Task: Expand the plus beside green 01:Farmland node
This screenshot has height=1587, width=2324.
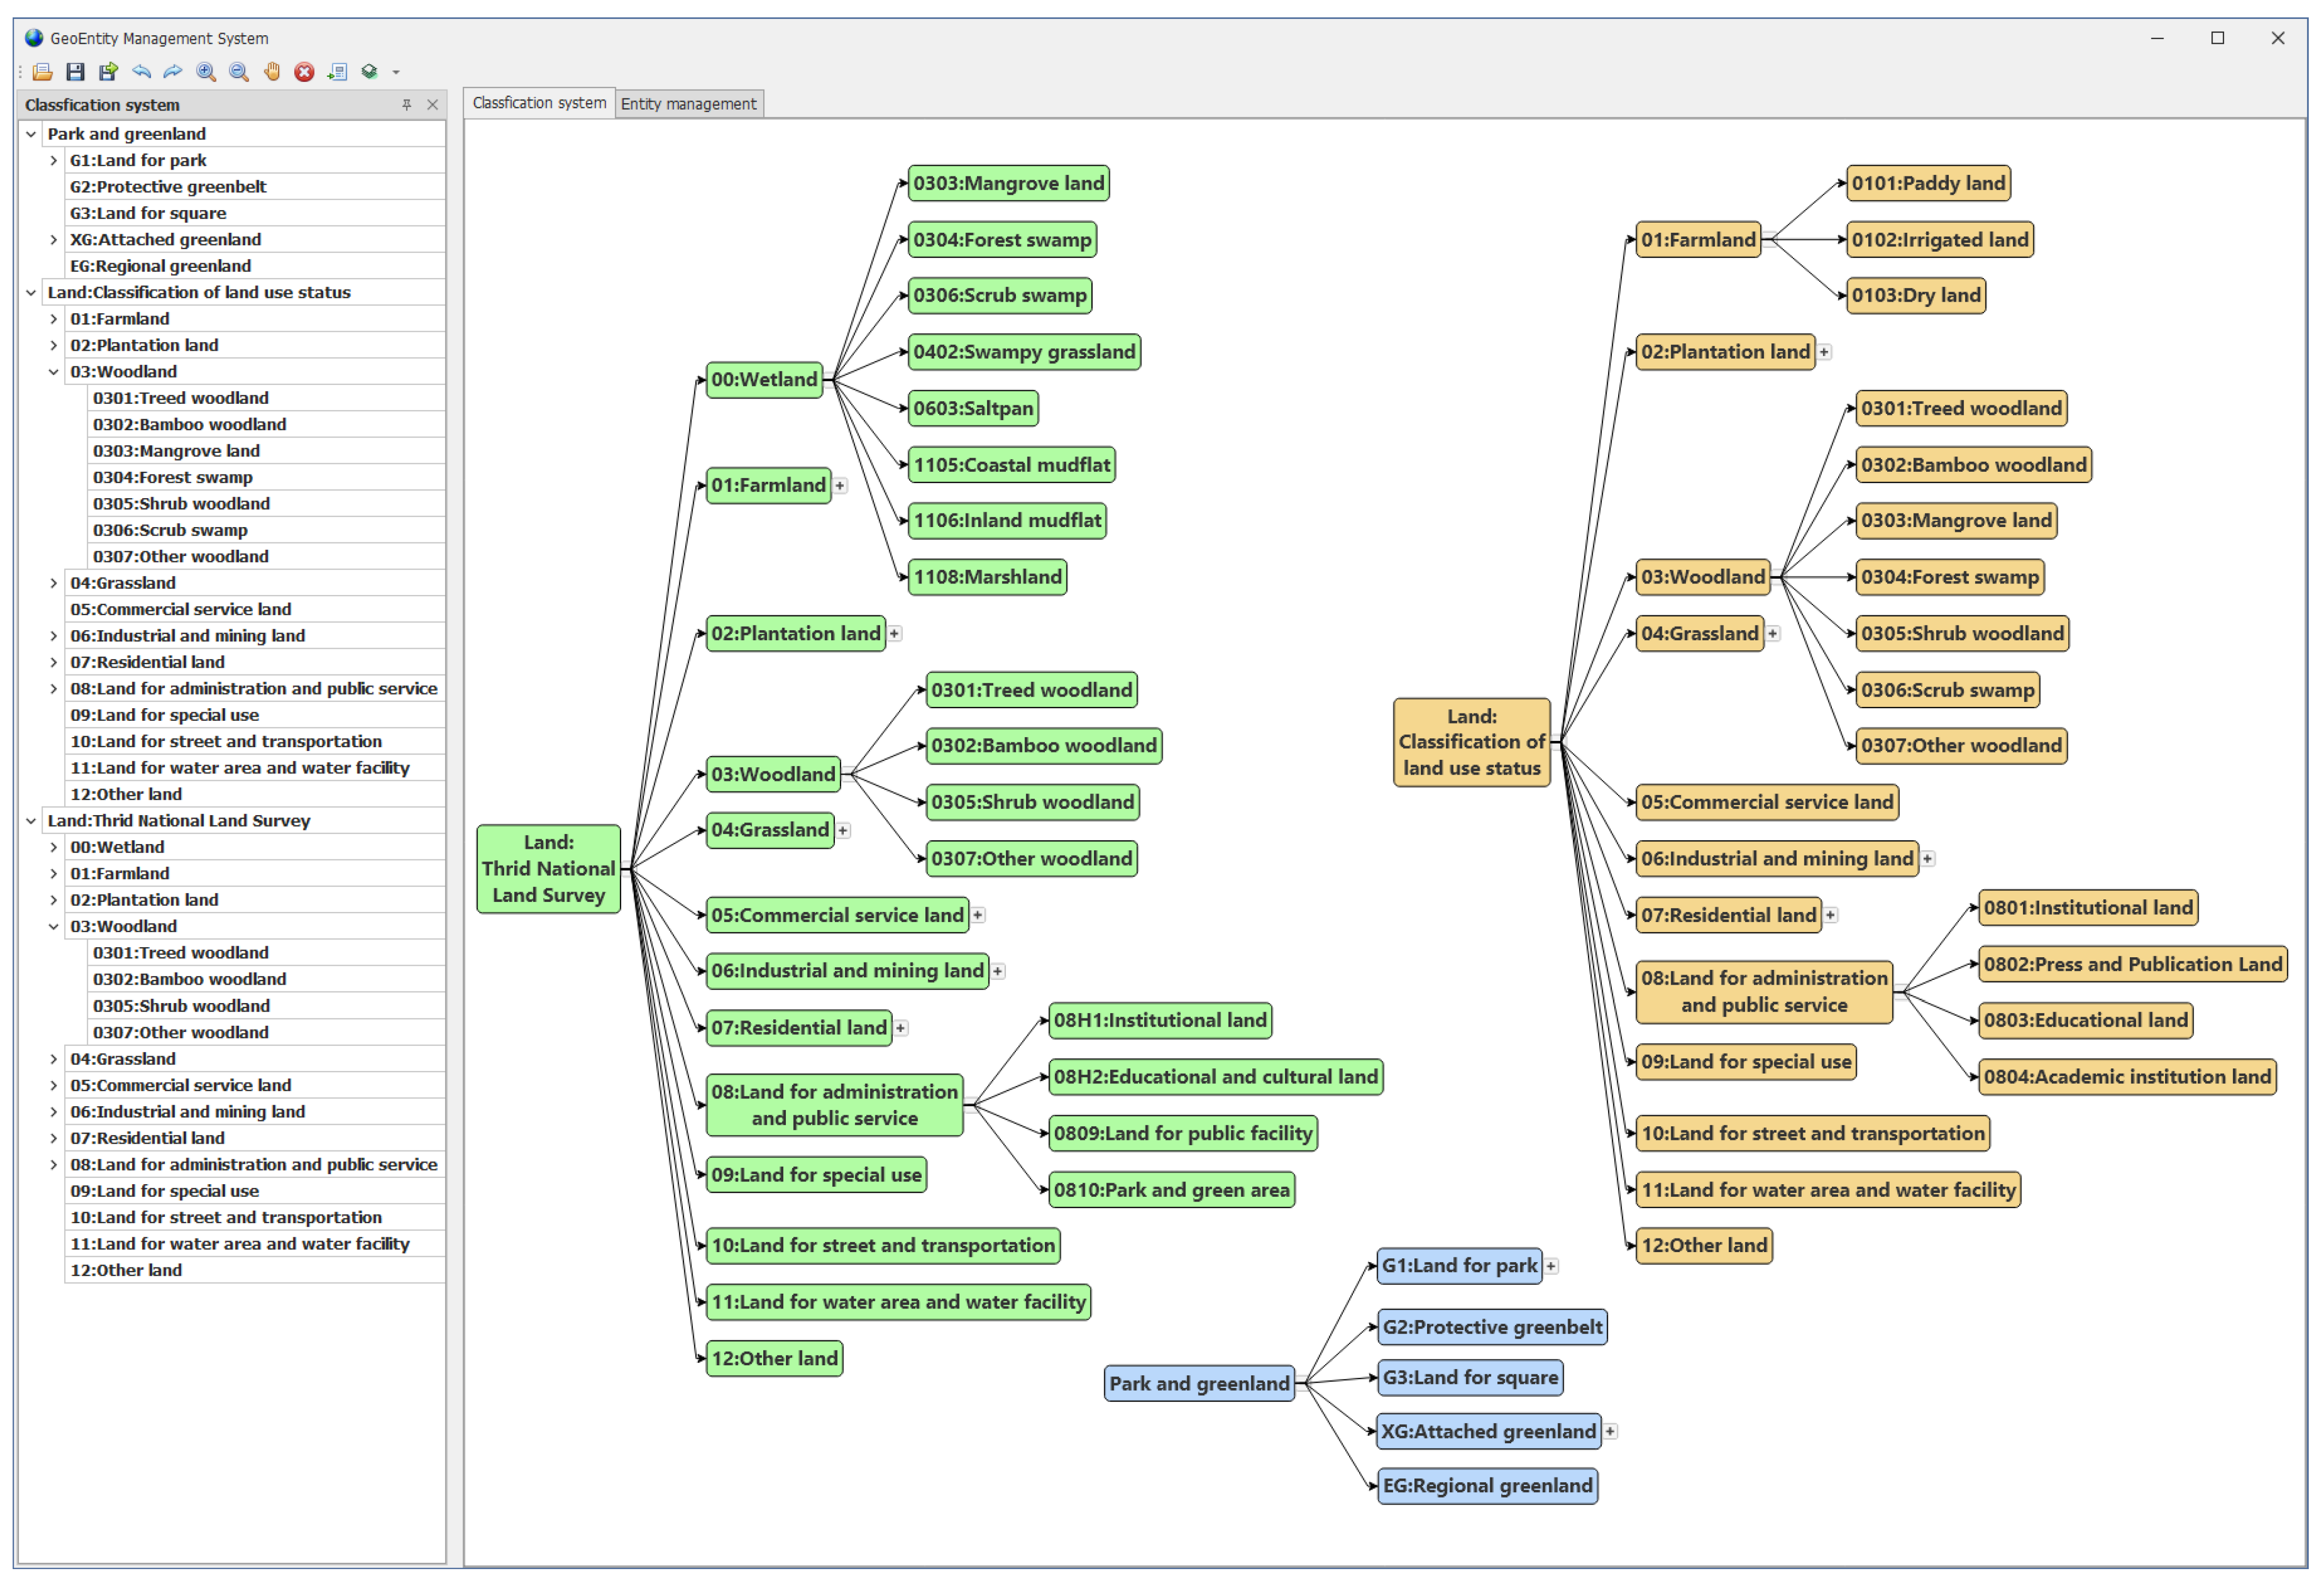Action: [x=841, y=486]
